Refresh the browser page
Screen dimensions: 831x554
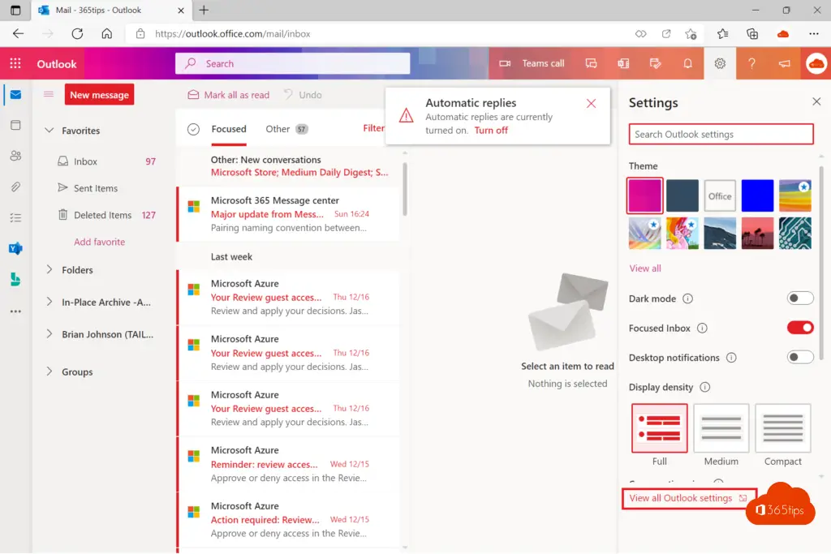click(77, 33)
